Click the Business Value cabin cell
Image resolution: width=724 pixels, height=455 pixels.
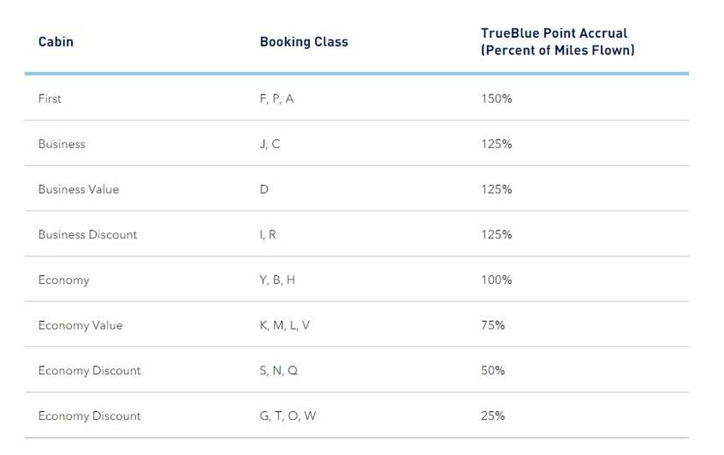[78, 189]
